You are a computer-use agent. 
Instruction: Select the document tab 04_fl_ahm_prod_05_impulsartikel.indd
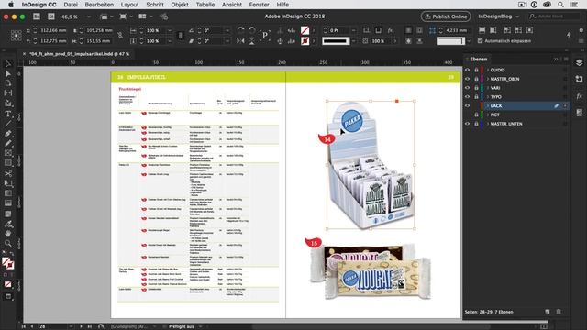[x=80, y=54]
